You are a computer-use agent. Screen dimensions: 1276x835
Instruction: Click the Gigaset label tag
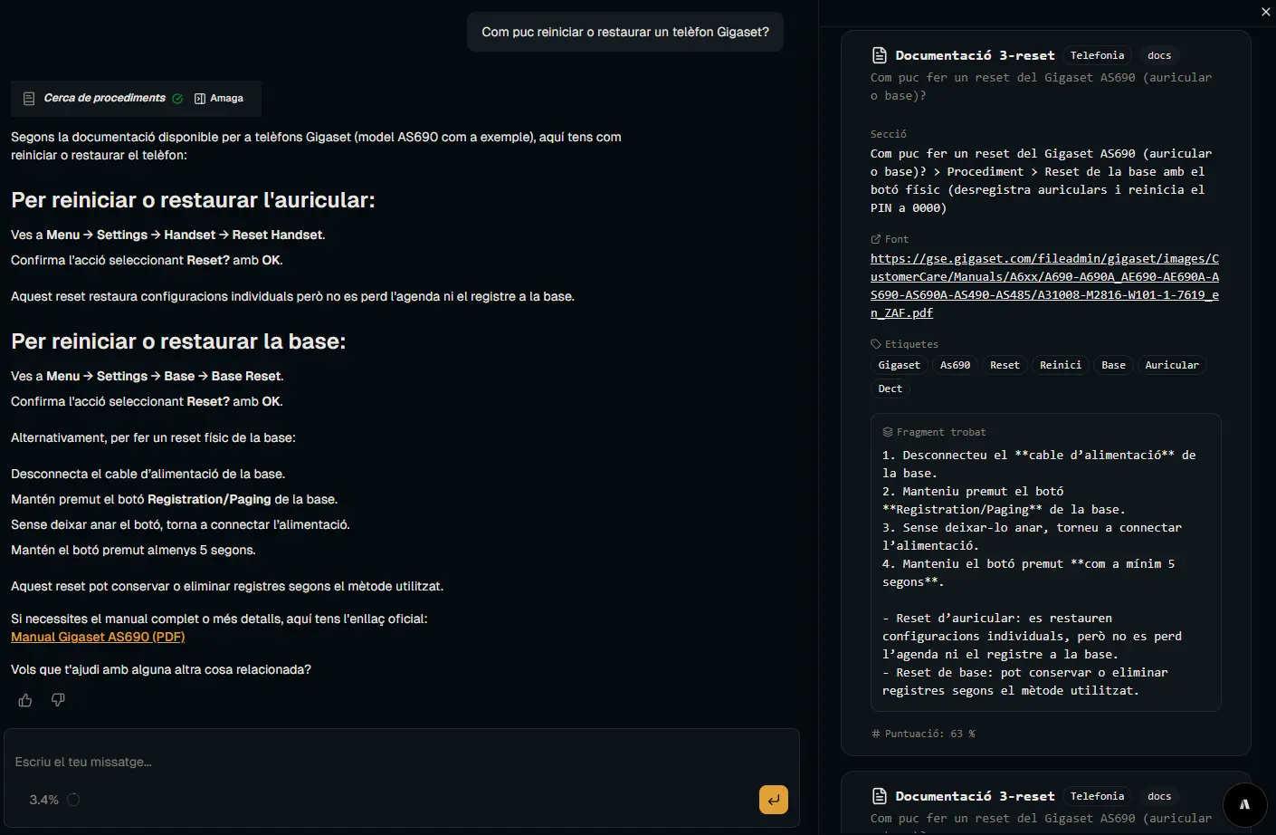(899, 366)
